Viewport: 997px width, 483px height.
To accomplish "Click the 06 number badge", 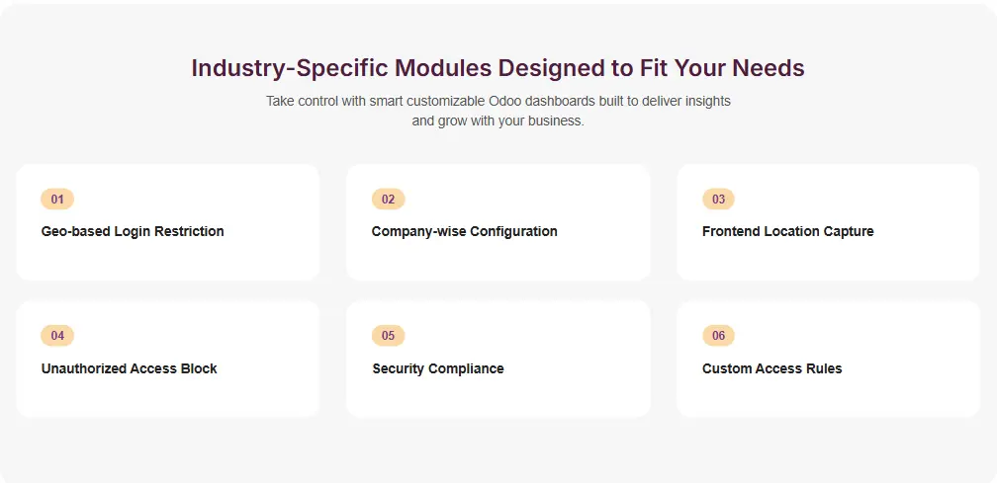I will [718, 336].
